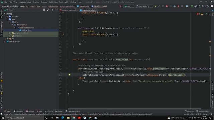Click the weather Partly cloudy widget
The image size is (214, 120).
click(176, 118)
